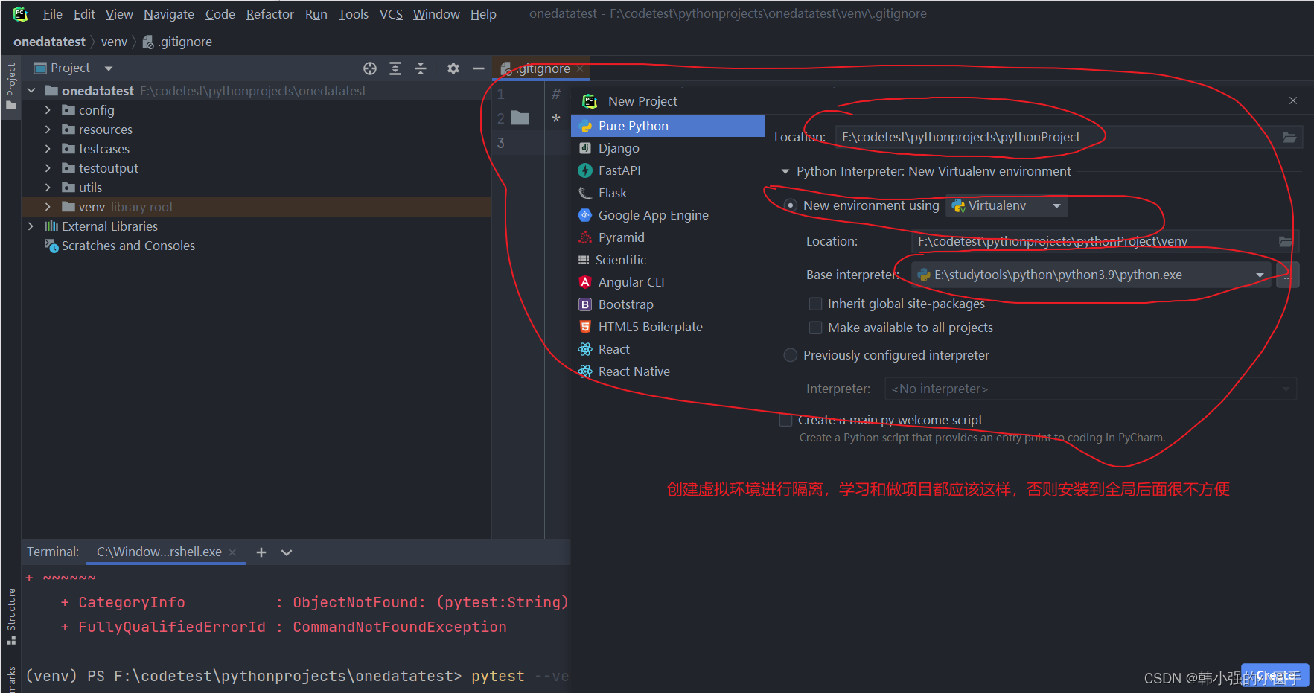The image size is (1314, 693).
Task: Click Expand All icon in Project panel
Action: pos(395,68)
